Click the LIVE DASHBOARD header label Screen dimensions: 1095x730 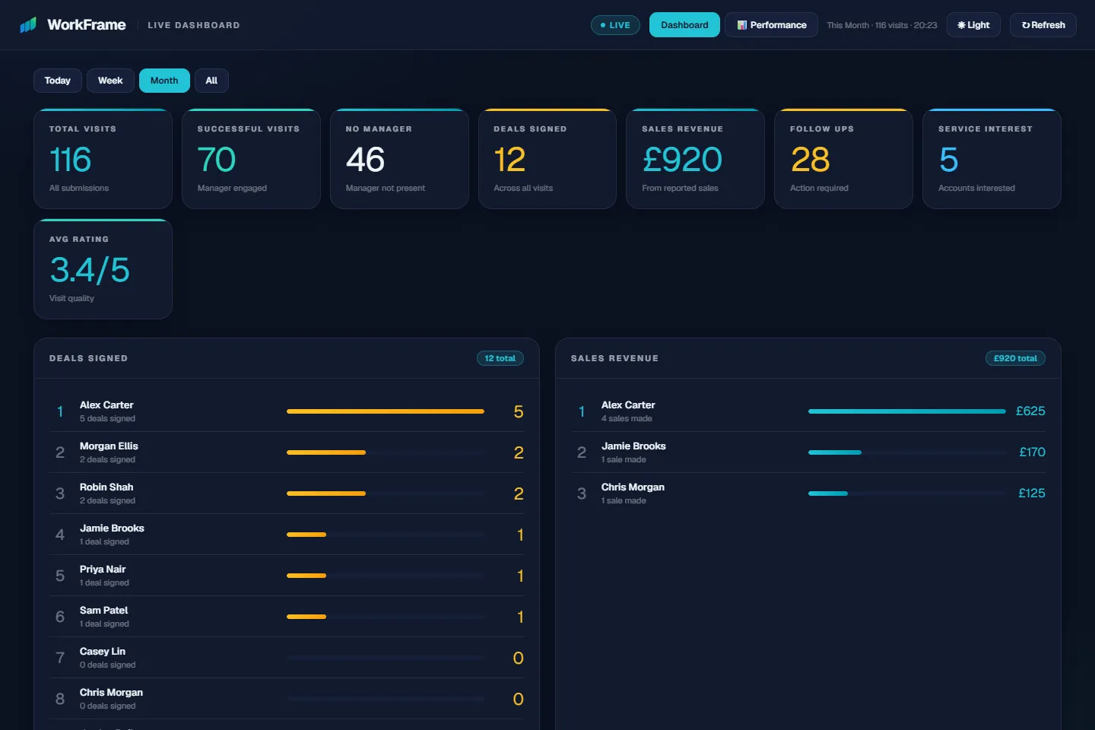(194, 25)
